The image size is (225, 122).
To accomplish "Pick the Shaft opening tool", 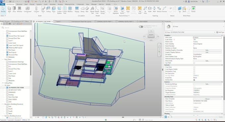I will [x=150, y=10].
